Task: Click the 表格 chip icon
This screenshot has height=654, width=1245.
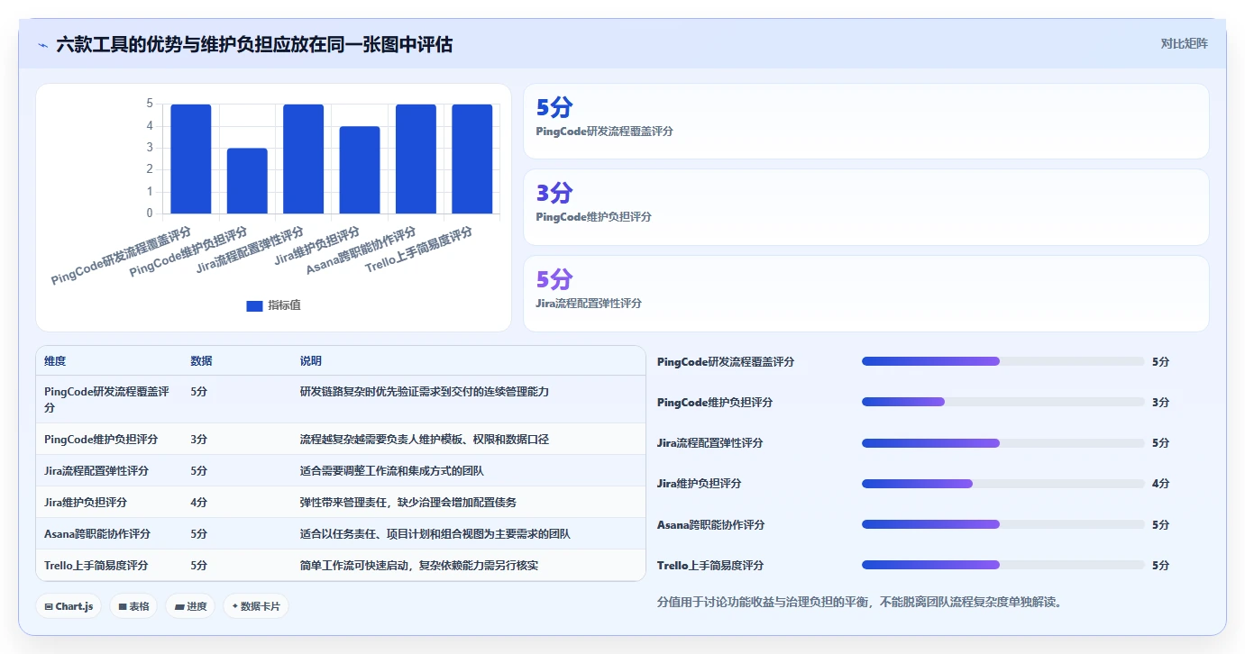Action: [123, 607]
